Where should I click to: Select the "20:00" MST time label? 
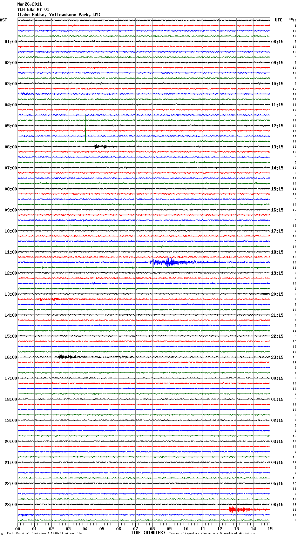coord(11,442)
